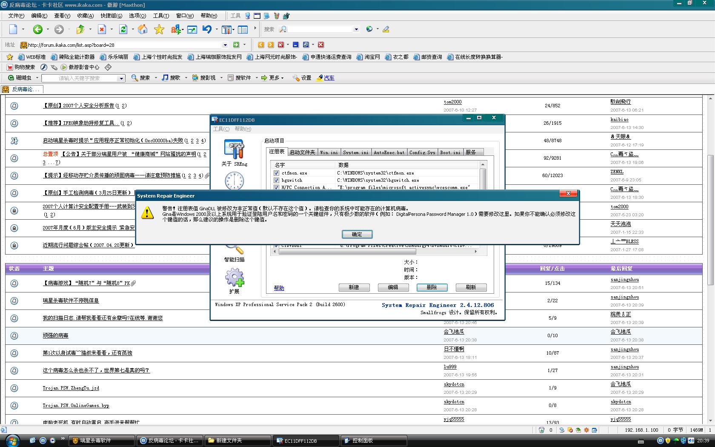
Task: Click the blue Undo arrow icon
Action: 207,29
